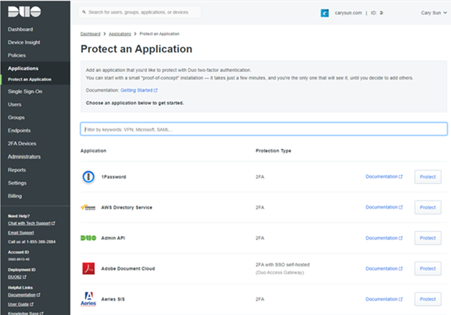The image size is (451, 315).
Task: Open Documentation for Aeries SIS
Action: click(x=384, y=299)
